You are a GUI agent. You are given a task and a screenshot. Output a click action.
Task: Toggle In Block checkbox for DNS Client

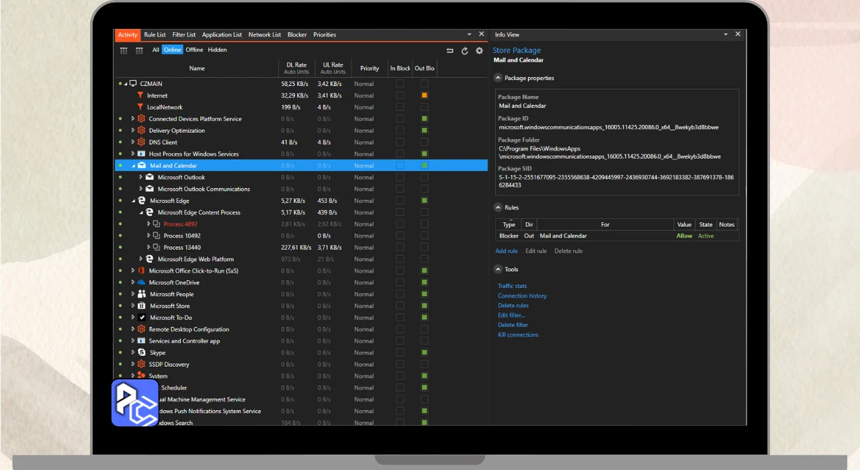coord(400,142)
